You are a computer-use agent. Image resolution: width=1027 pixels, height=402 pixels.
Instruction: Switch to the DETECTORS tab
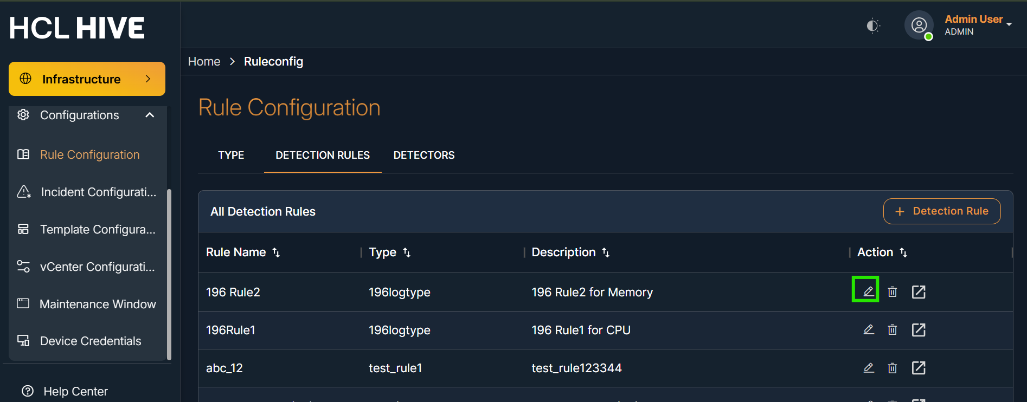[423, 155]
